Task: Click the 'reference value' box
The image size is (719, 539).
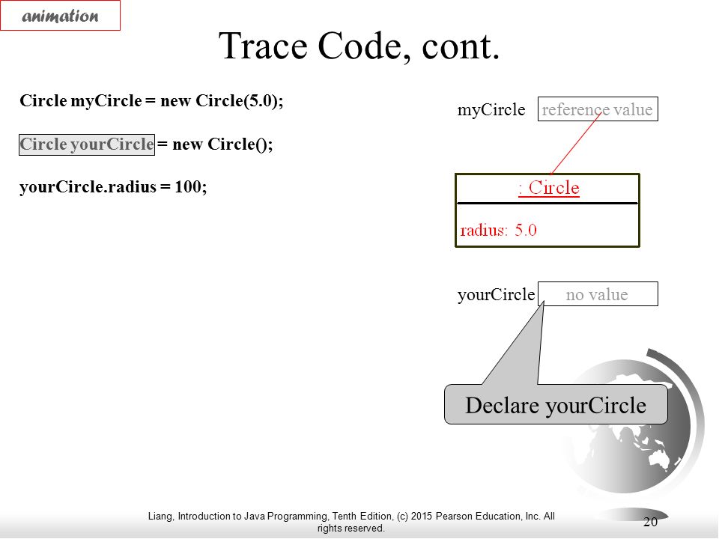Action: (x=598, y=109)
